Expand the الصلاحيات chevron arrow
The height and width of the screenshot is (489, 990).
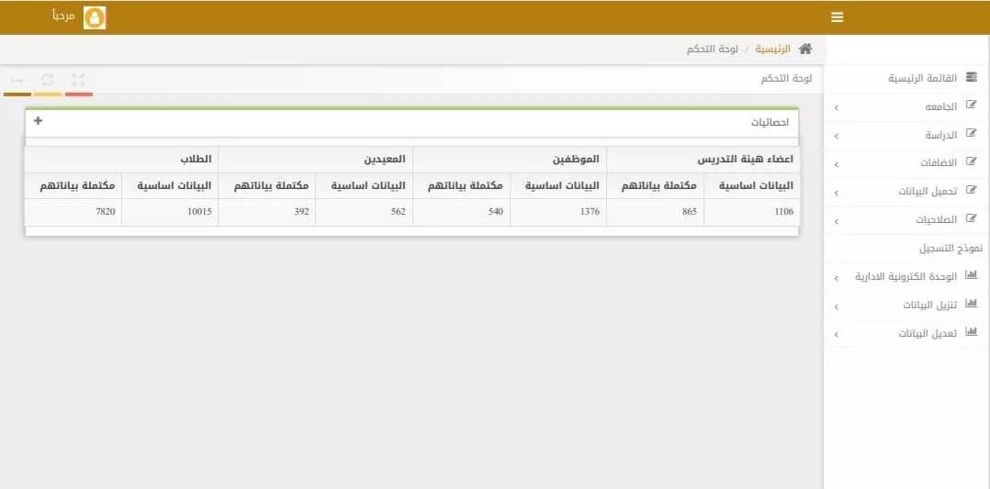[837, 221]
